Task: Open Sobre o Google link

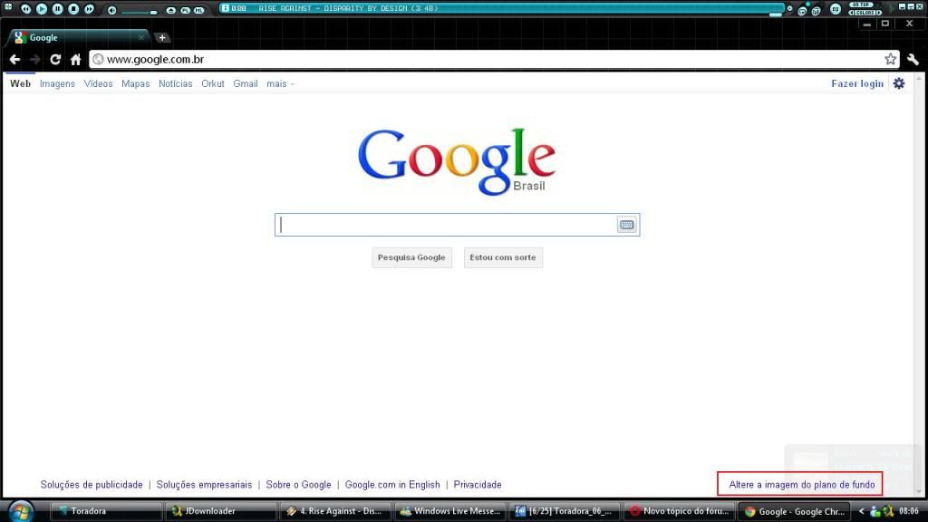Action: [298, 484]
